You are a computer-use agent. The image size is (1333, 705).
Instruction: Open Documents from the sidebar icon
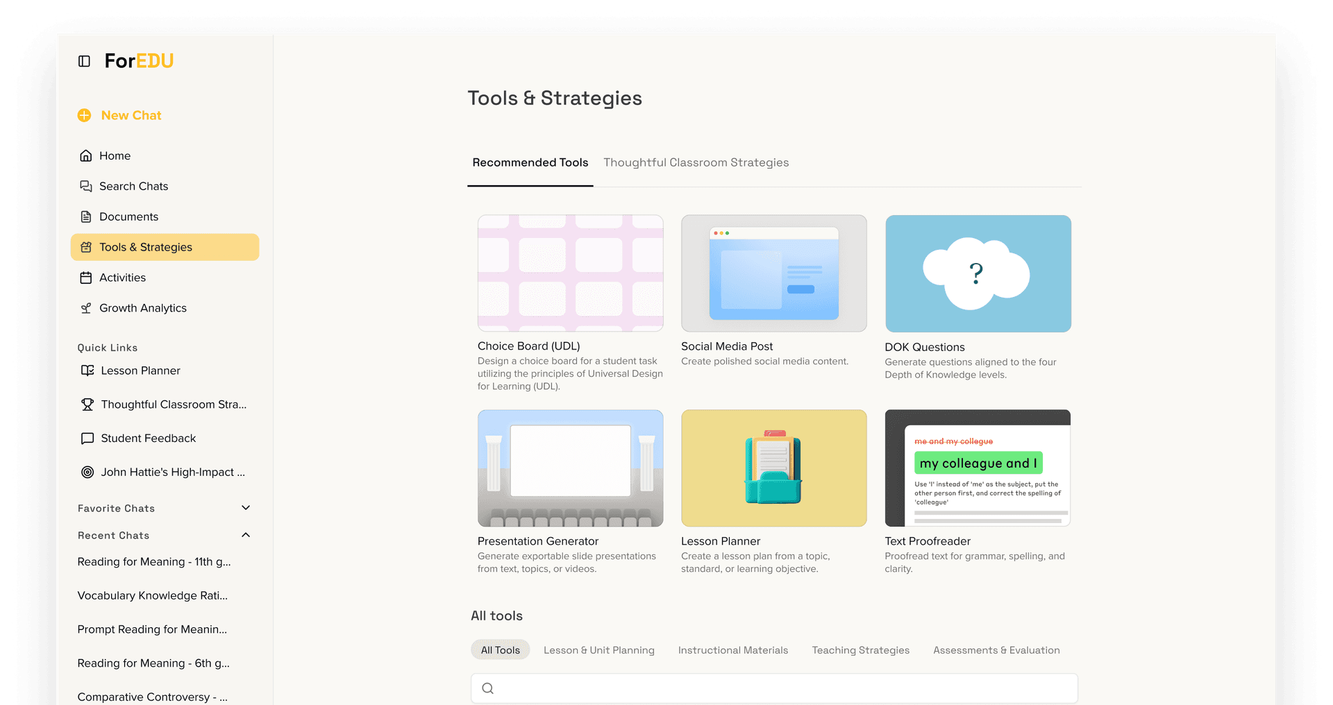coord(86,216)
